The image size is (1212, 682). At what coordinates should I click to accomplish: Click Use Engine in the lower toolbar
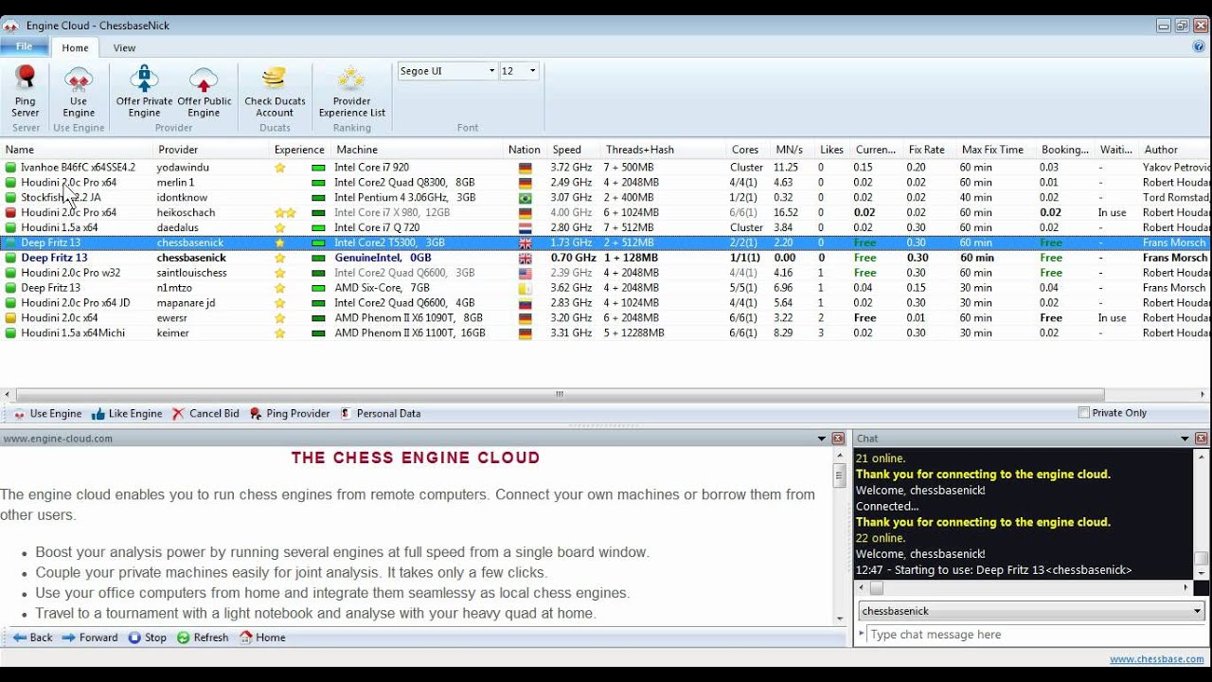coord(47,414)
